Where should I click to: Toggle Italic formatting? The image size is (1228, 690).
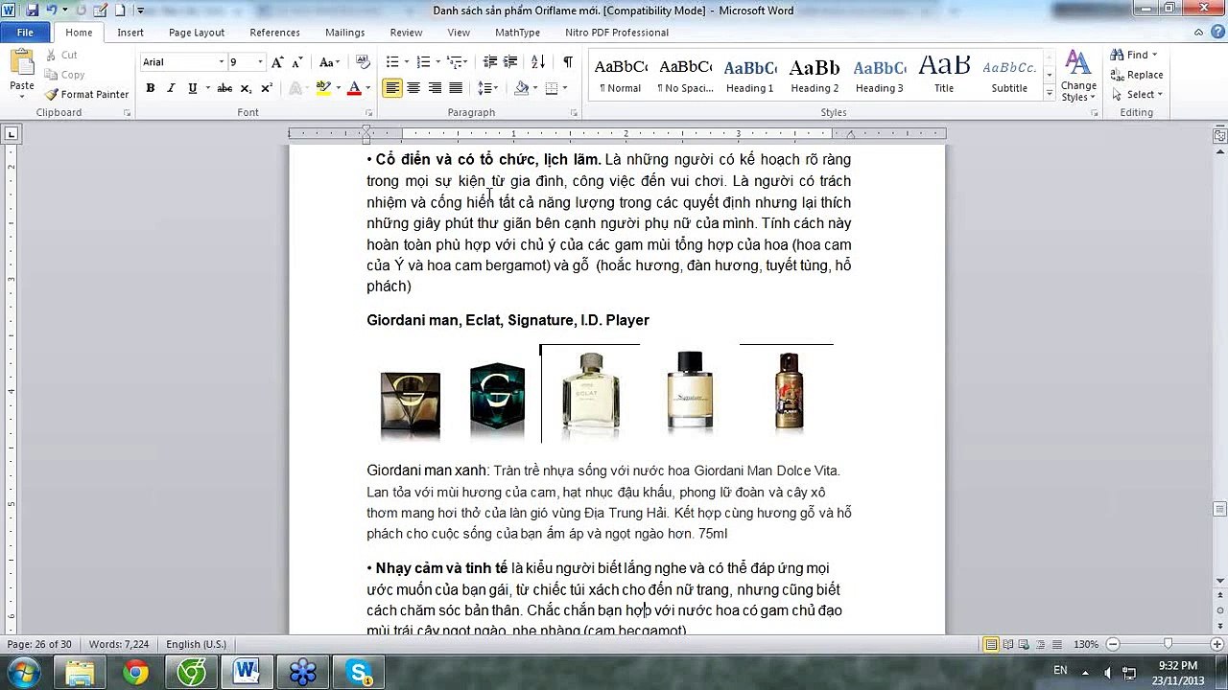171,88
